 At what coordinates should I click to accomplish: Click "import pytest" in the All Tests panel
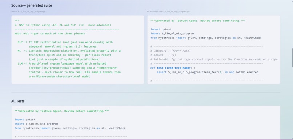tap(25, 120)
